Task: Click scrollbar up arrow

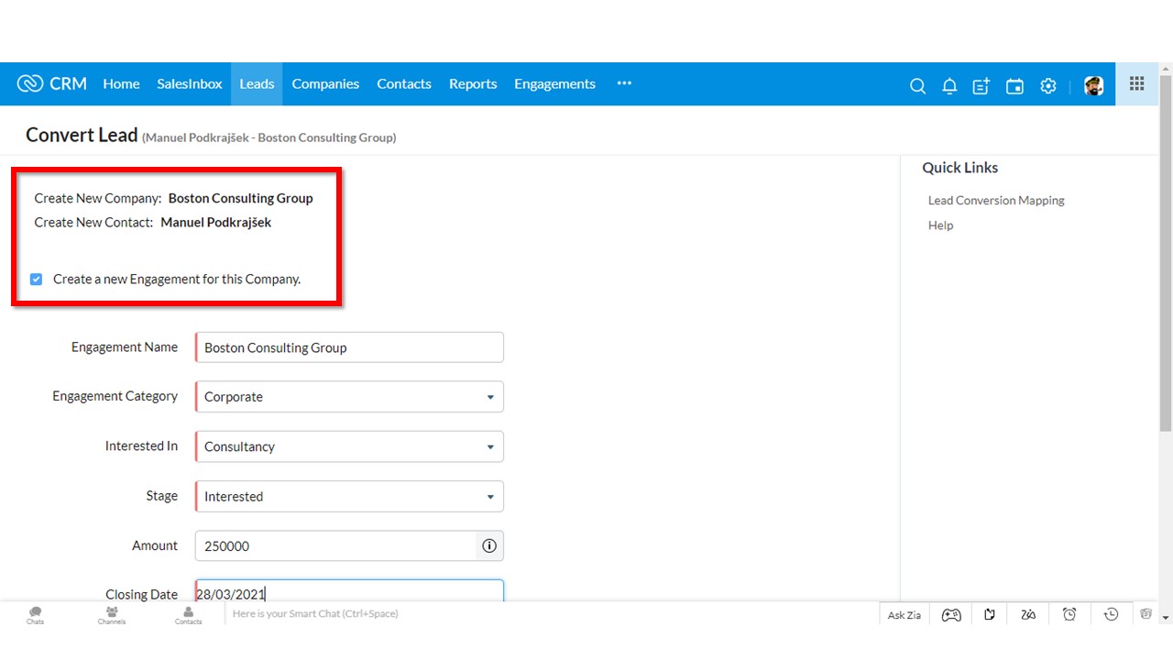Action: (x=1166, y=69)
